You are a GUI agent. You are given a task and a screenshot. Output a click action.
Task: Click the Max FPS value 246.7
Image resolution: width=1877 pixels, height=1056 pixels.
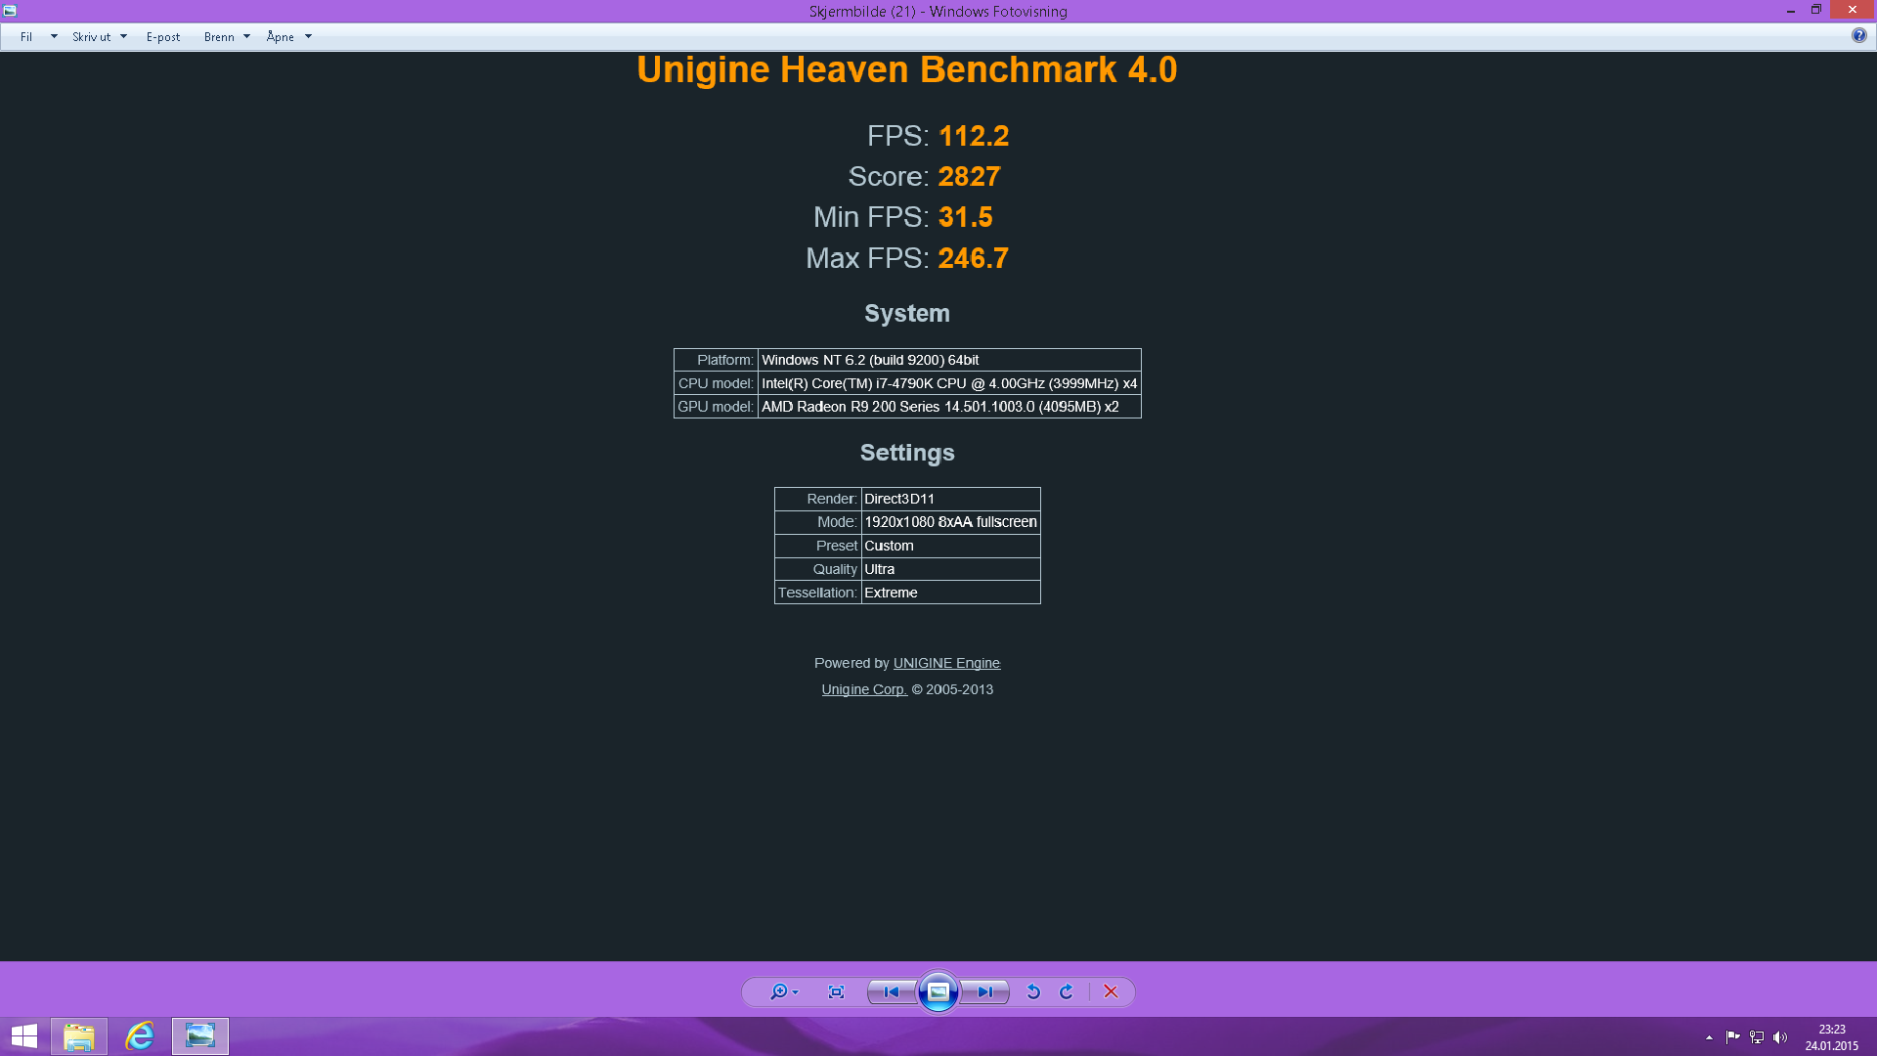pyautogui.click(x=973, y=258)
